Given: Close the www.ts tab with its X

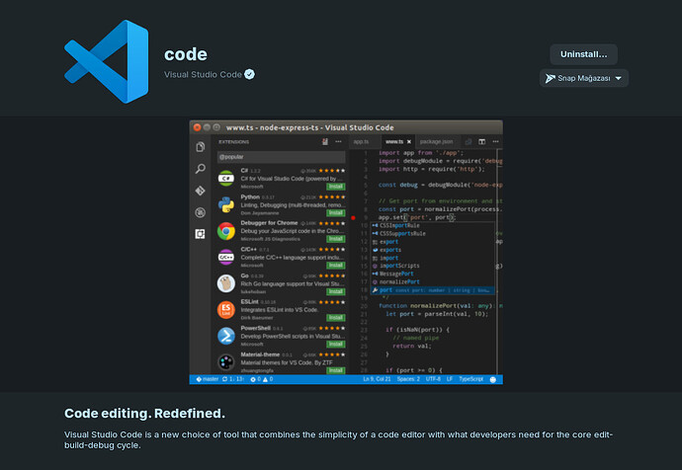Looking at the screenshot, I should coord(409,141).
